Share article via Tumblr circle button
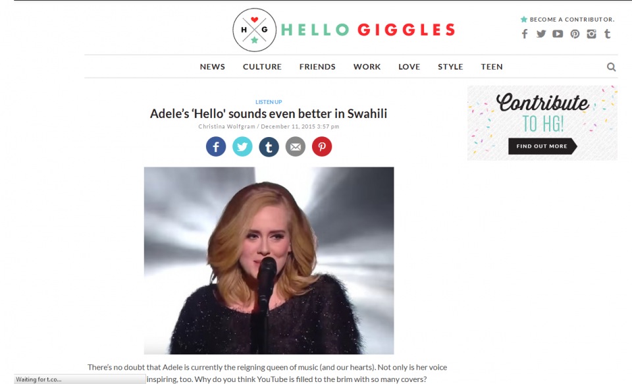Viewport: 632px width, 384px height. pyautogui.click(x=269, y=146)
